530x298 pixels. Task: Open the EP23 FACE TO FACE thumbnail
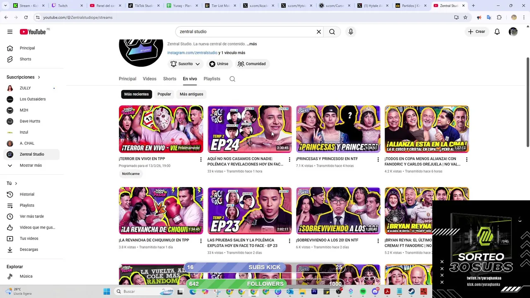[x=250, y=211]
